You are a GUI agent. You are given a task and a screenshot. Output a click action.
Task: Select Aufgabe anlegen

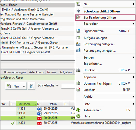tap(105, 38)
